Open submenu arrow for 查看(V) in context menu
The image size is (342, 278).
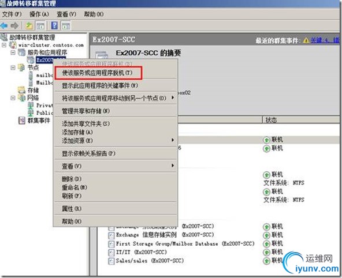[x=173, y=166]
